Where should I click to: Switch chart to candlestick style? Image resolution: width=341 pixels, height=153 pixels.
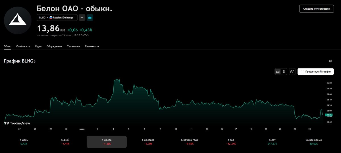pos(284,72)
